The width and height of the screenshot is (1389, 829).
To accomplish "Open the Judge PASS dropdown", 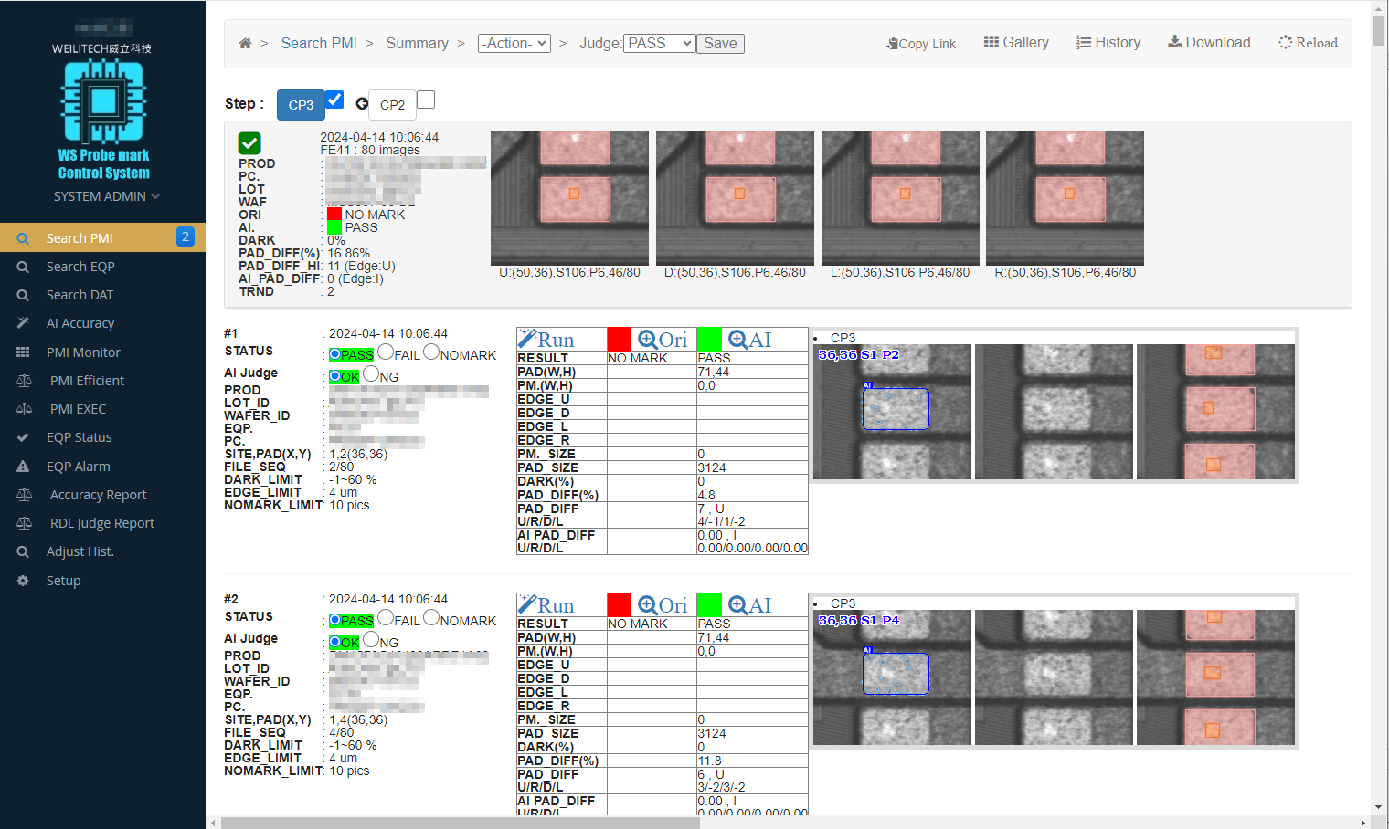I will click(x=659, y=44).
